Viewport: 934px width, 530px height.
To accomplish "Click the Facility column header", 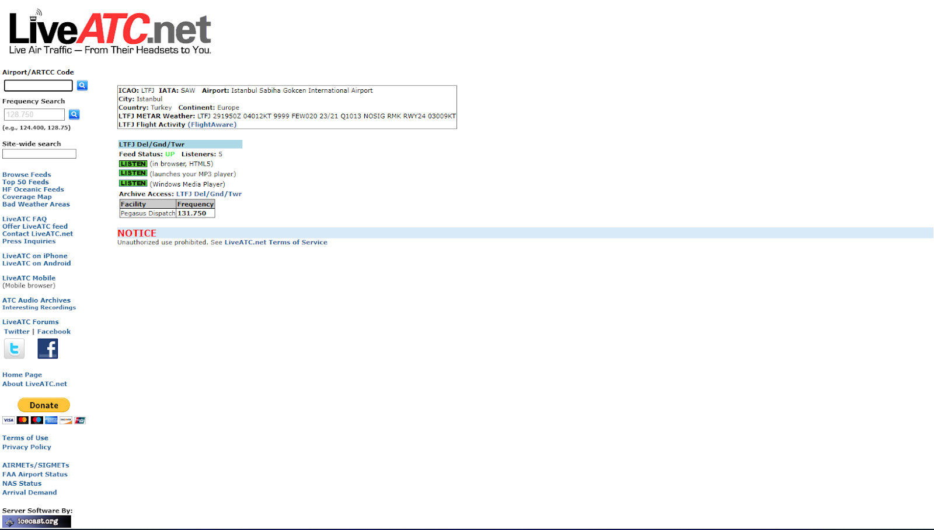I will (148, 204).
